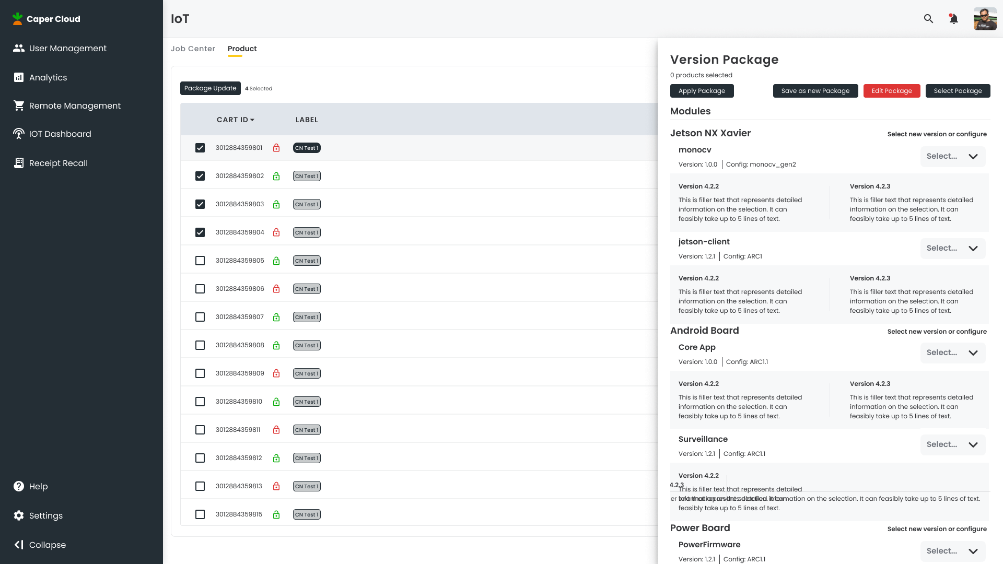Uncheck cart 3012884359803 checkbox

tap(200, 204)
